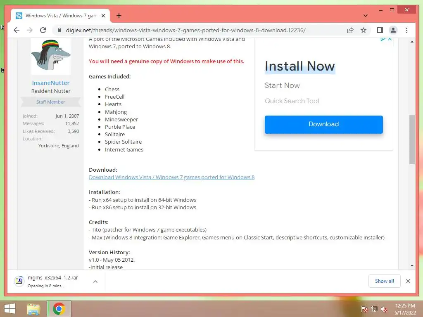Viewport: 423px width, 317px height.
Task: Click the Minesweeper list item
Action: (121, 119)
